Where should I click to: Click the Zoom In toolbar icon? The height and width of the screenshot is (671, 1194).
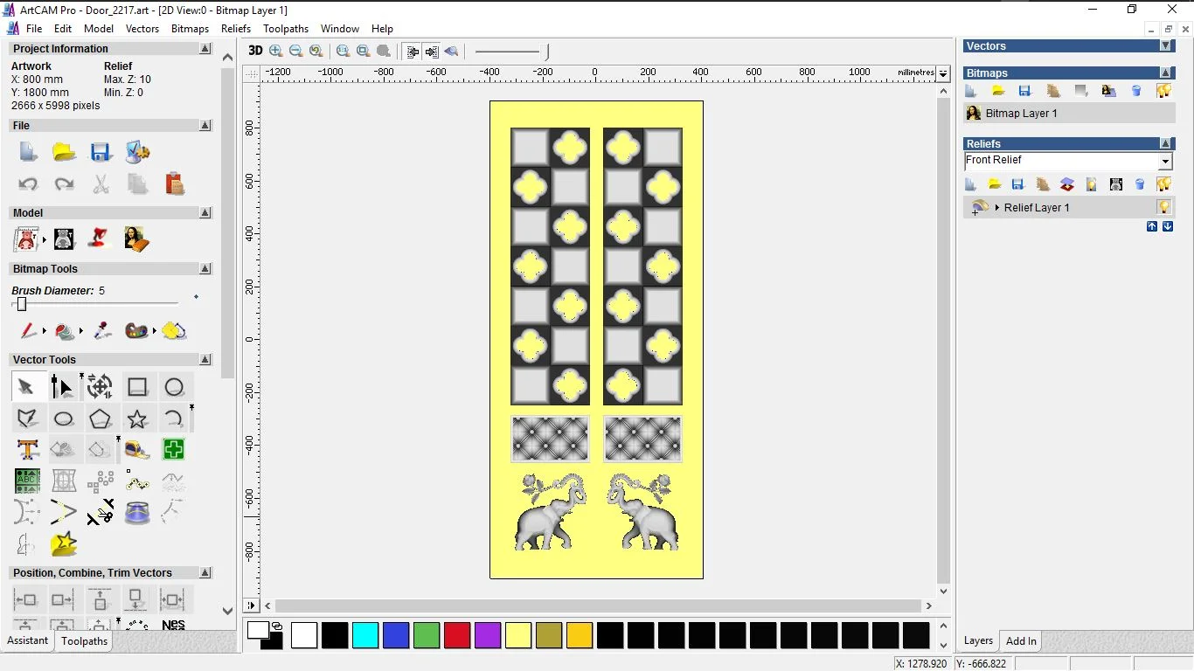point(276,52)
